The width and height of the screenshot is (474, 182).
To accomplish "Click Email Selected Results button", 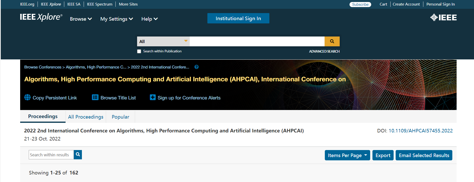I will 424,155.
